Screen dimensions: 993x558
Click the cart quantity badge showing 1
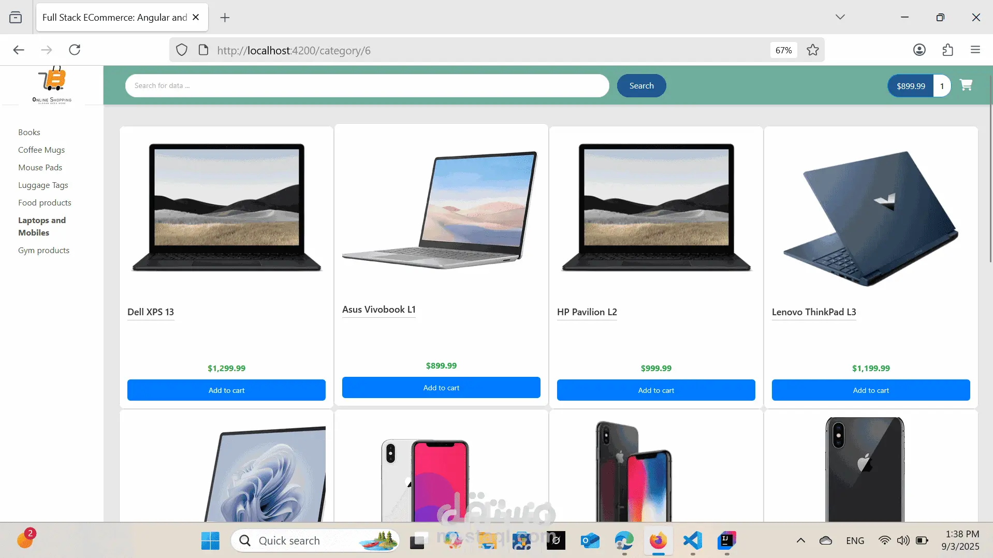click(x=942, y=86)
